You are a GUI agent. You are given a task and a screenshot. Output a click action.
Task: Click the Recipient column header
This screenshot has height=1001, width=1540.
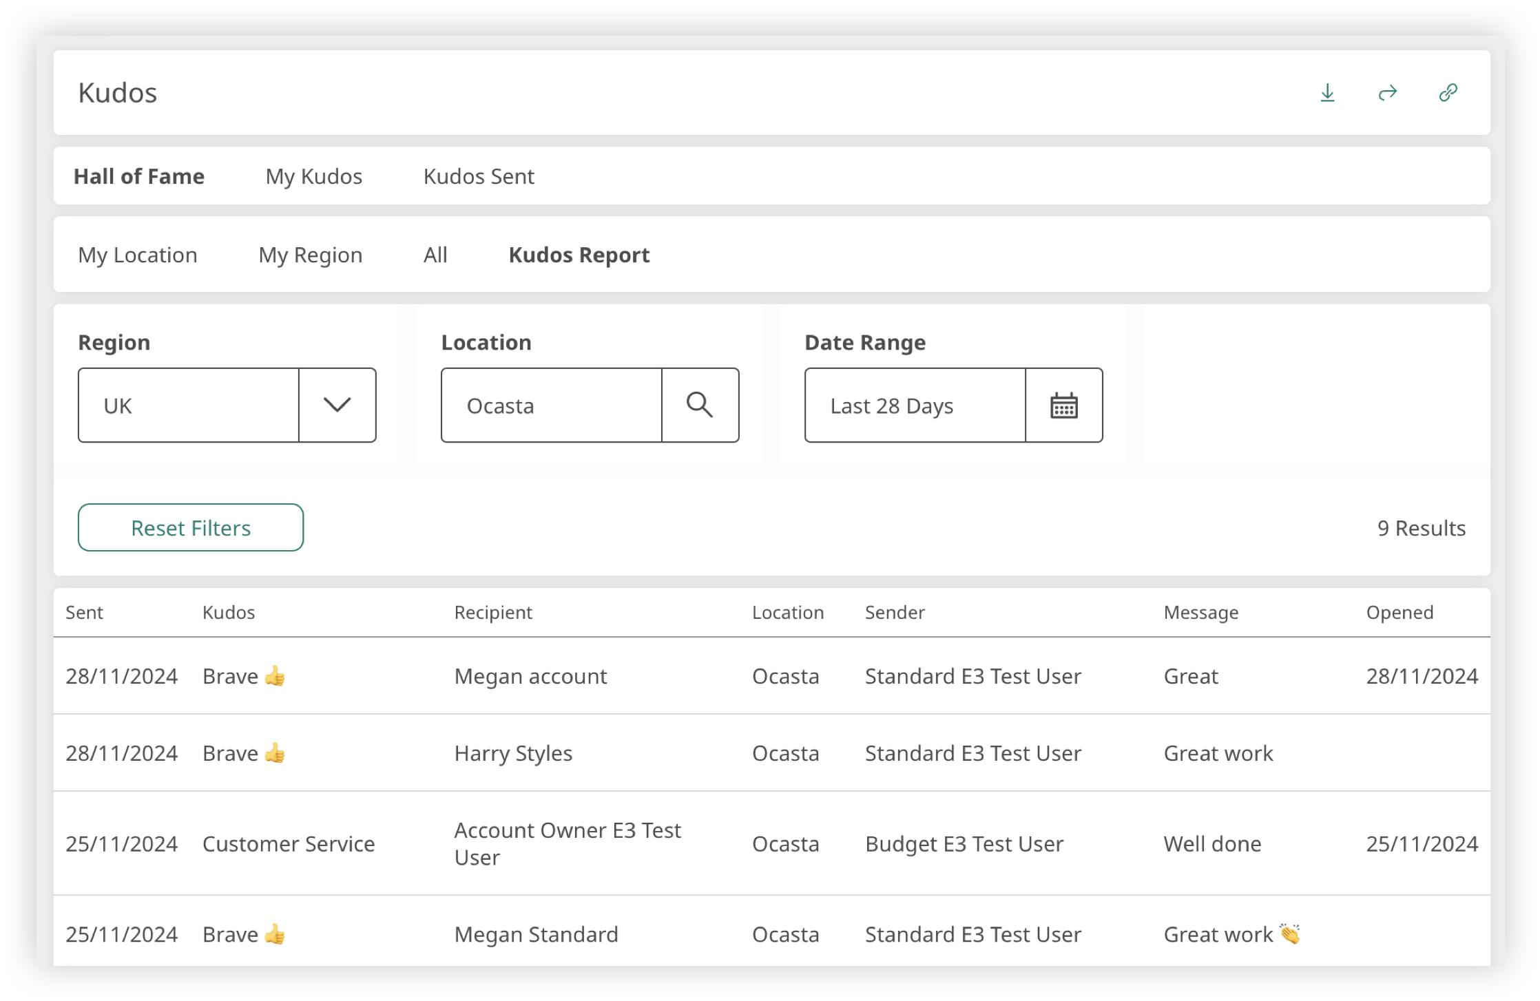pos(493,612)
